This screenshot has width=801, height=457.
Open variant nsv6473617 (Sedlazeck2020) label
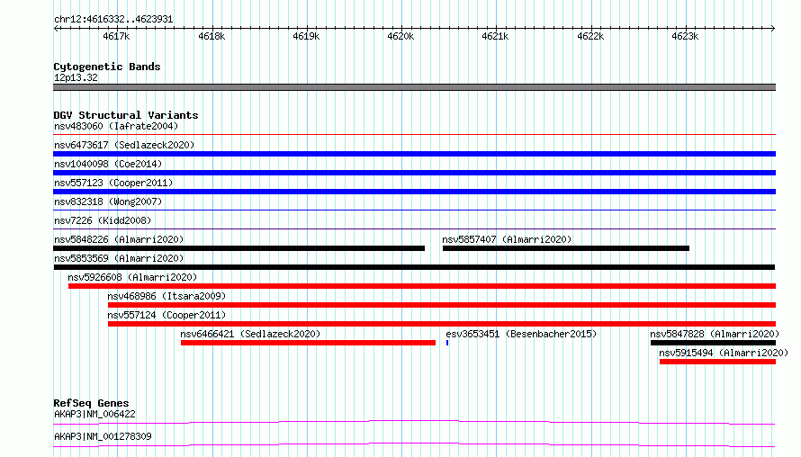pyautogui.click(x=124, y=145)
